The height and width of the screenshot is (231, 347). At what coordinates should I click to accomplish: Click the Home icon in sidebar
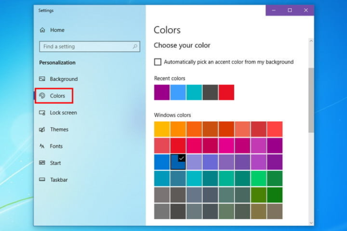point(42,30)
